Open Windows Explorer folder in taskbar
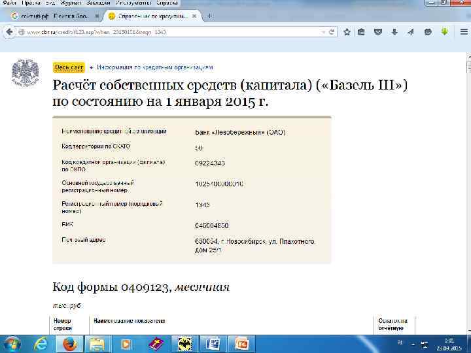Image resolution: width=471 pixels, height=353 pixels. click(97, 345)
